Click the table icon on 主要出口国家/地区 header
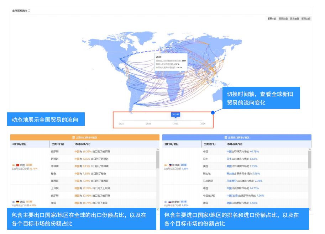Screen dimensions: 325x234 coord(73,137)
